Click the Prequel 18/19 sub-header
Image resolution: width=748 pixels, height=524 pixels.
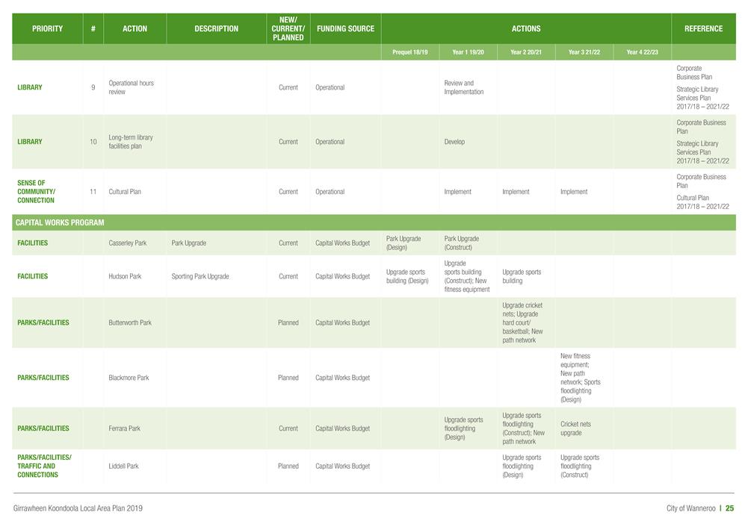[x=410, y=52]
